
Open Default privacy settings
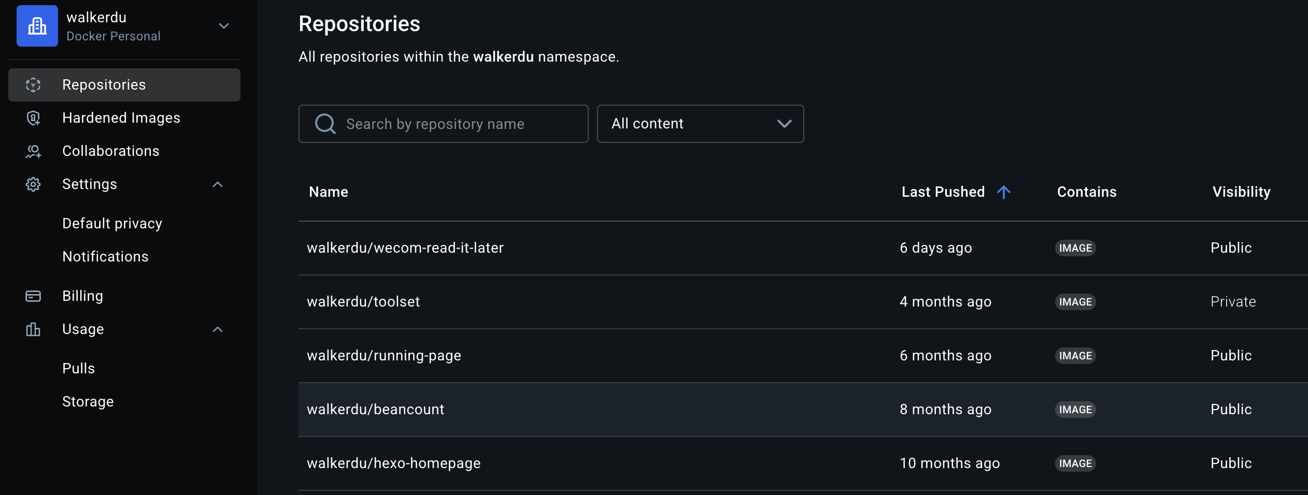click(112, 224)
